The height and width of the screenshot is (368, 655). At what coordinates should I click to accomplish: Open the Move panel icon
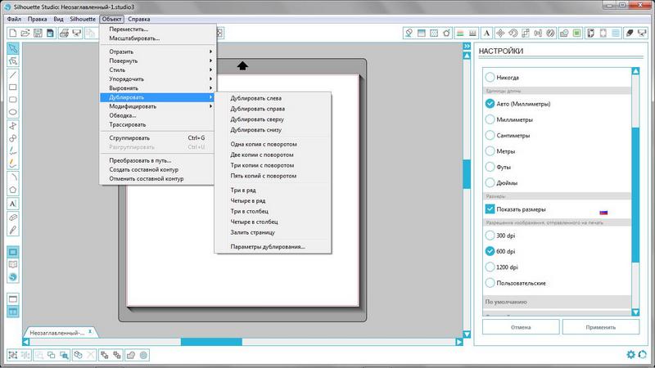[x=500, y=33]
